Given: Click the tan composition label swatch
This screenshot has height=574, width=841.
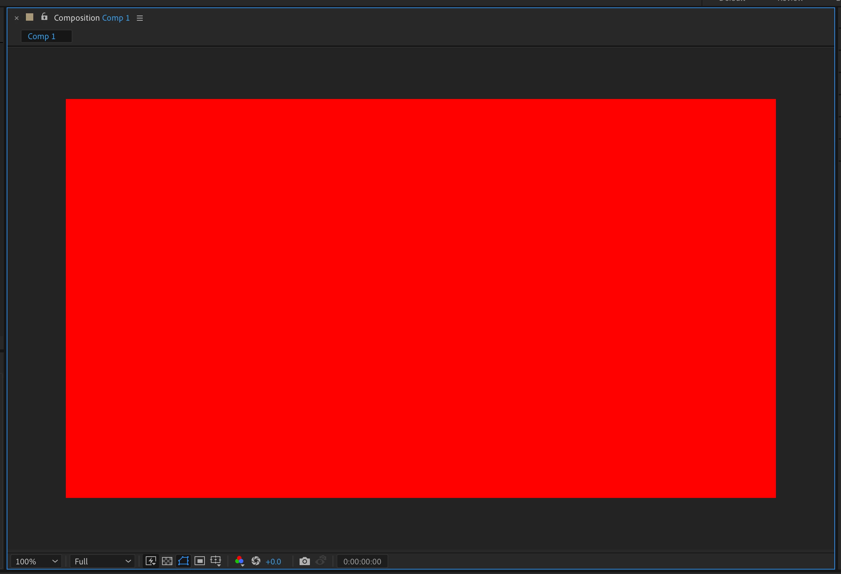Looking at the screenshot, I should coord(30,17).
